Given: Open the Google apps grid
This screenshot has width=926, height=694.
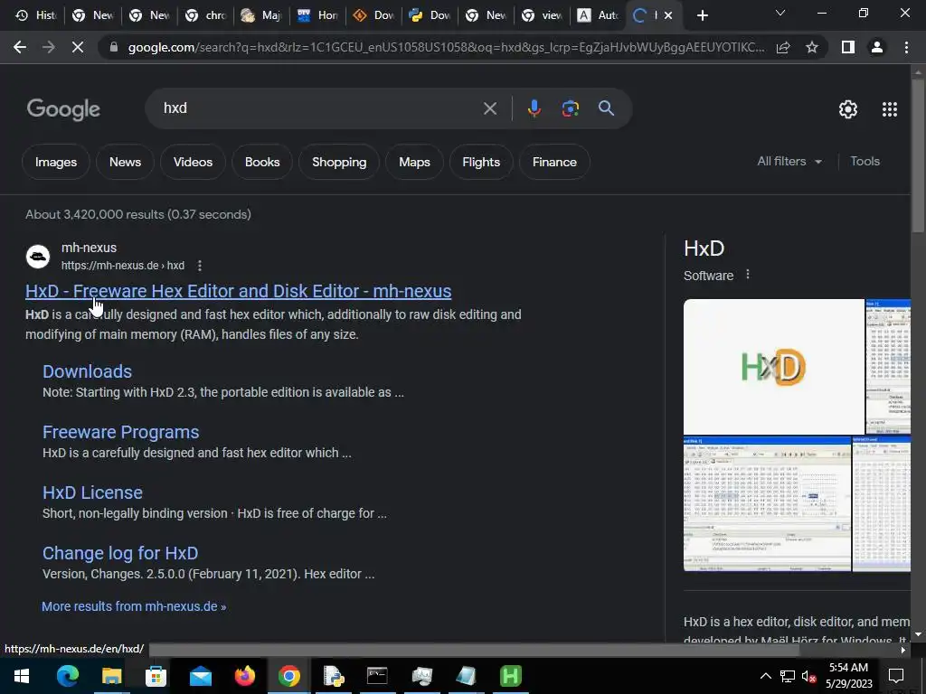Looking at the screenshot, I should [x=890, y=109].
